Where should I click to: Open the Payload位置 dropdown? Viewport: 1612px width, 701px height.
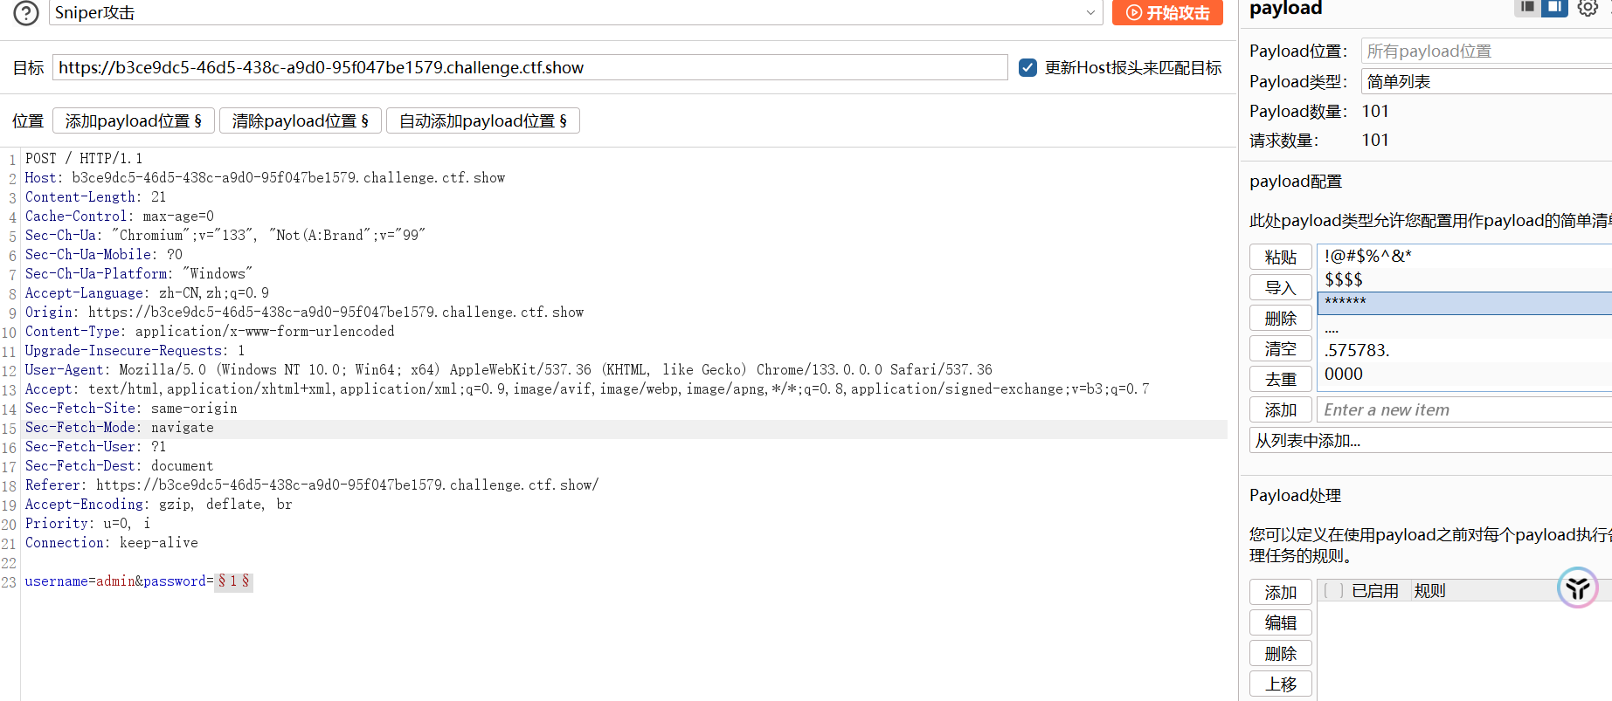point(1485,52)
